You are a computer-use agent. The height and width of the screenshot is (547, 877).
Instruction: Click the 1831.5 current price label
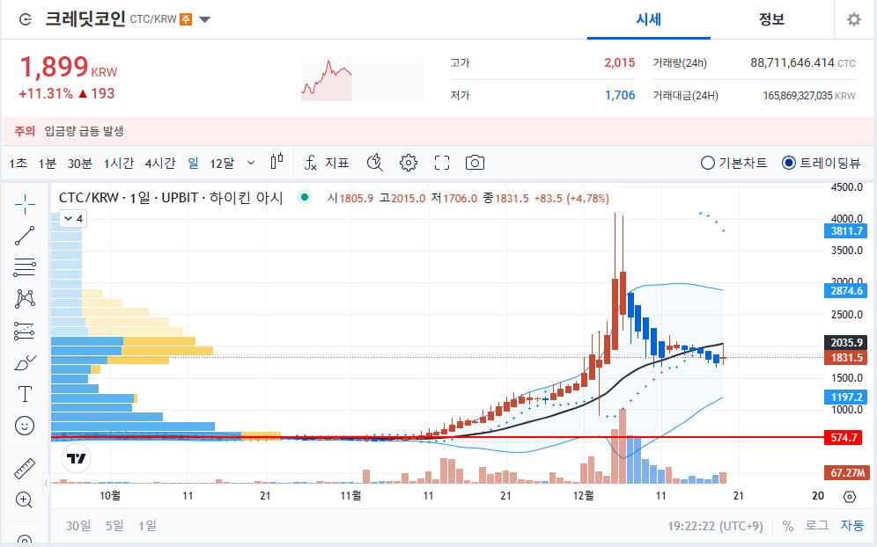coord(845,358)
